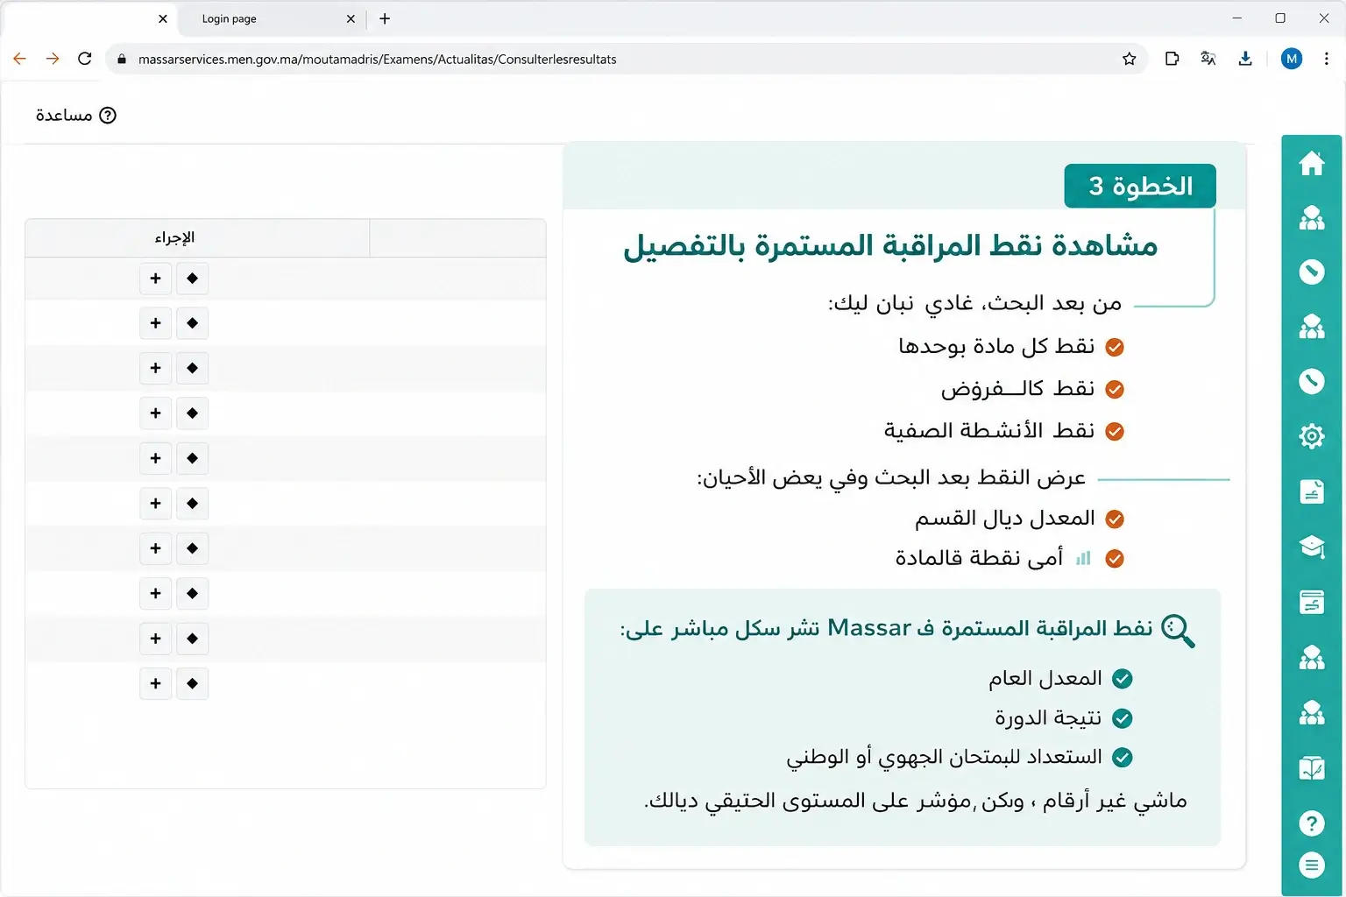
Task: Click the people-group icon directly below Home icon
Action: (x=1311, y=217)
